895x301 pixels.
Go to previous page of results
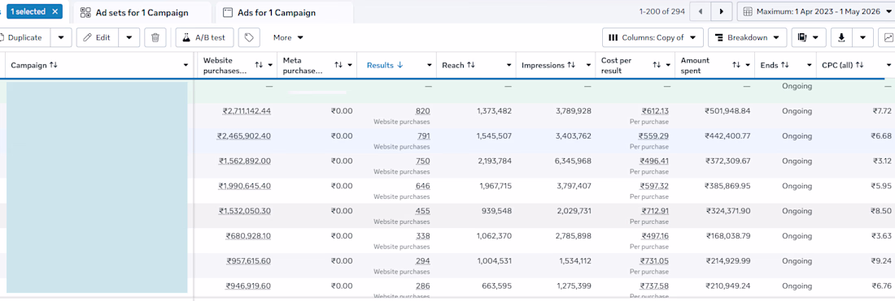(x=701, y=11)
